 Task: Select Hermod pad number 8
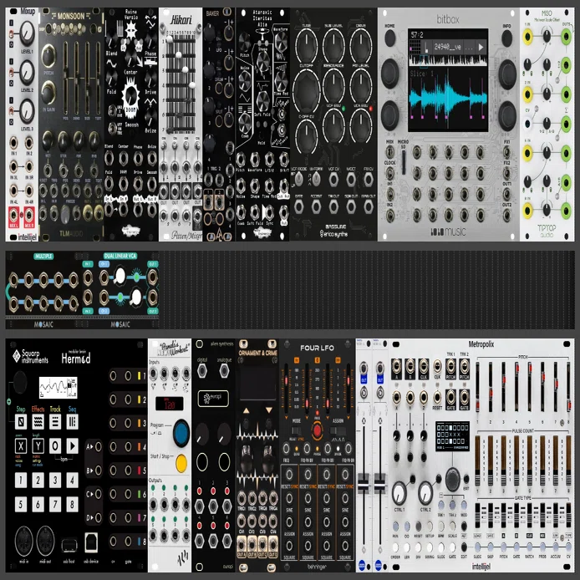[x=72, y=504]
